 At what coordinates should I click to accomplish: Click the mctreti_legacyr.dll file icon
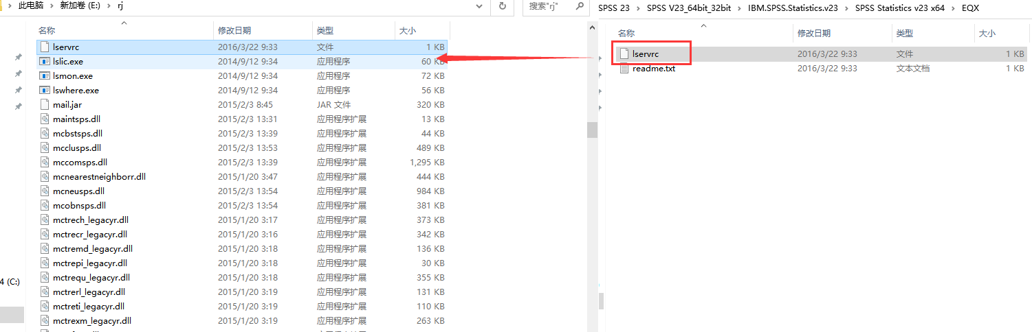[44, 306]
